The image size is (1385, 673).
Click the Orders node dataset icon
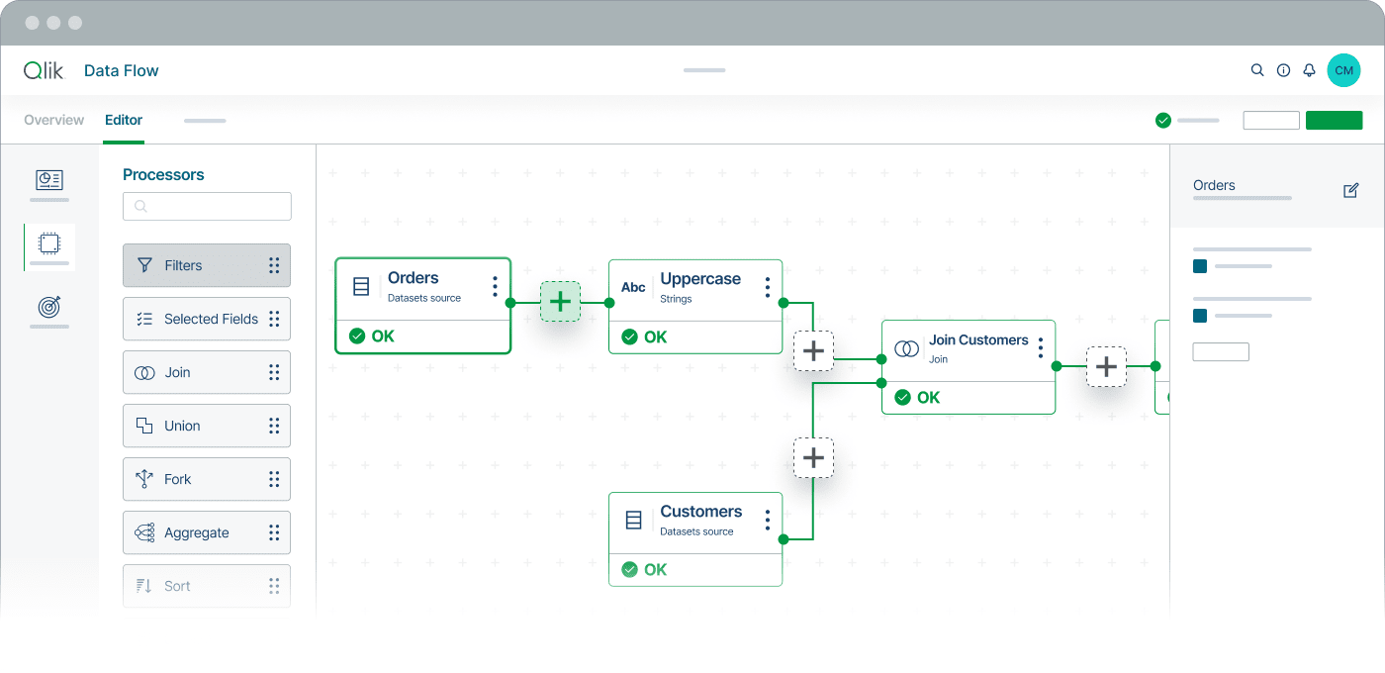tap(361, 287)
